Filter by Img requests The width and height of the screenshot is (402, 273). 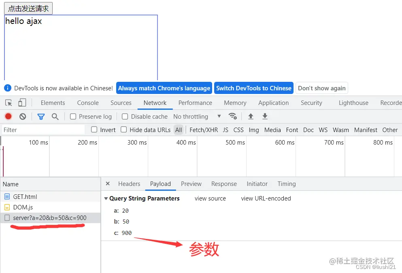pos(253,130)
